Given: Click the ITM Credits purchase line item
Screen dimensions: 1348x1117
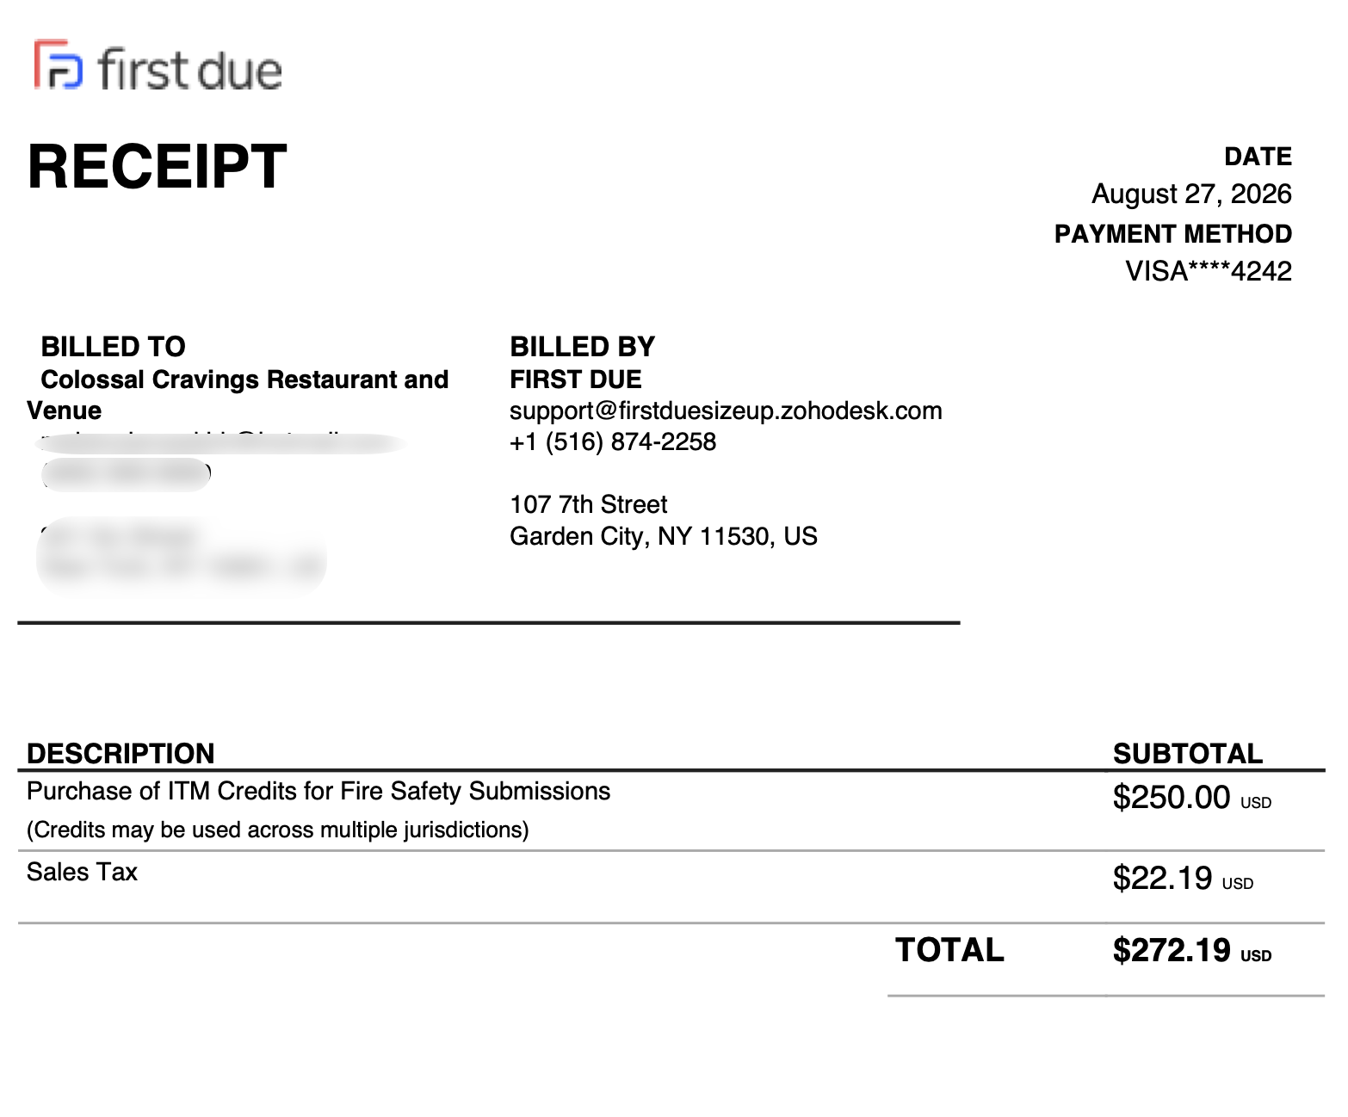Looking at the screenshot, I should click(x=318, y=791).
